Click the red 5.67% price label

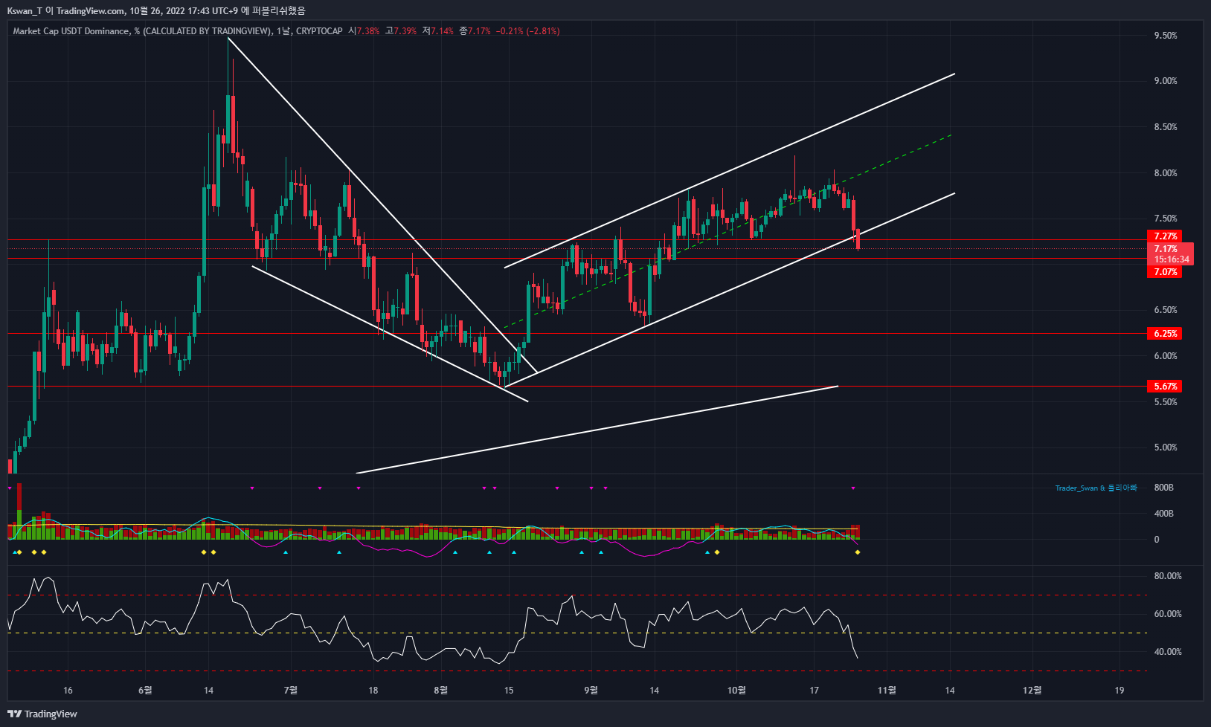1165,387
